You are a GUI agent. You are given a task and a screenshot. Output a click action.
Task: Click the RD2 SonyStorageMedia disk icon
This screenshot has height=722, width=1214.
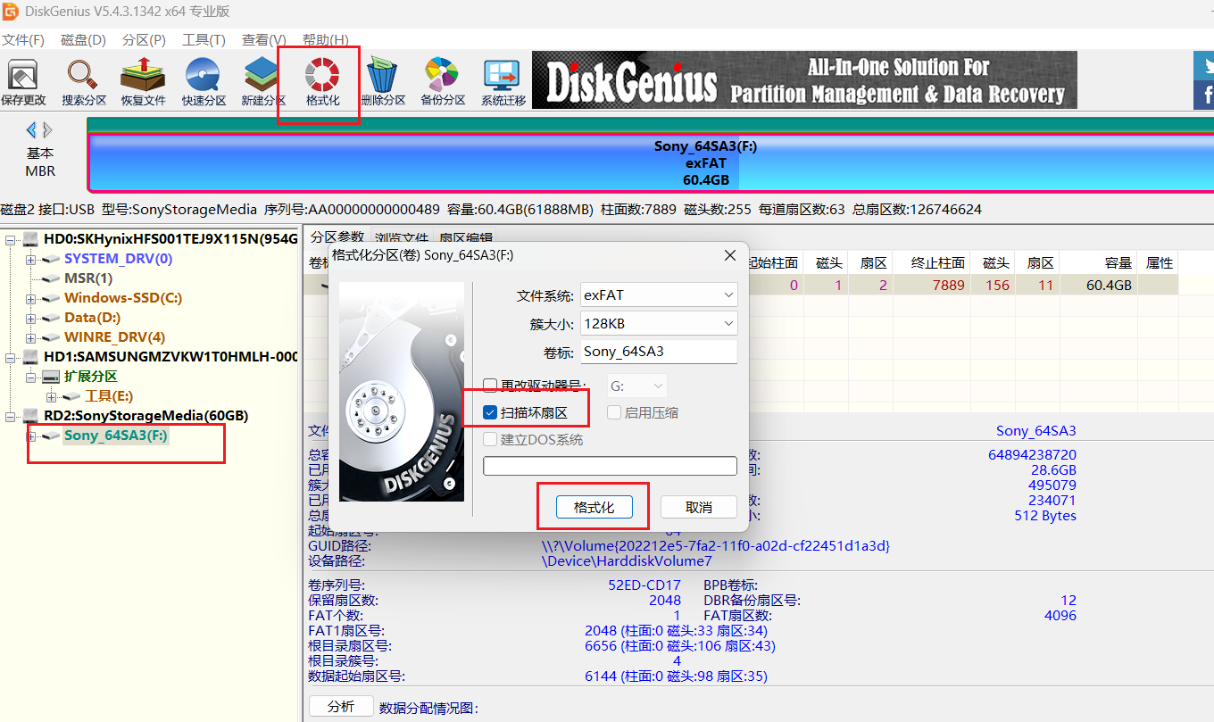[x=31, y=416]
